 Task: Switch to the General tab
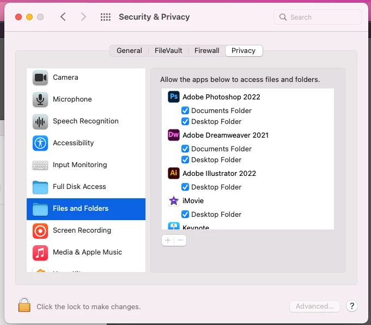pyautogui.click(x=129, y=51)
